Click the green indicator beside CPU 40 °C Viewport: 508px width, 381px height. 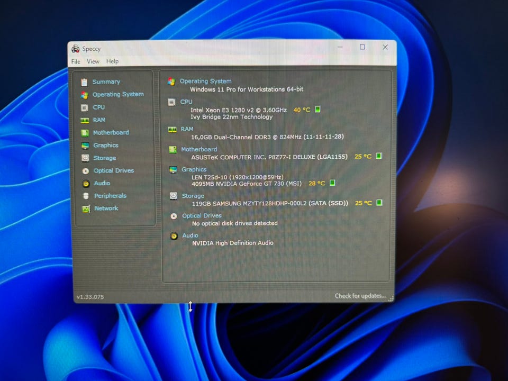(317, 109)
